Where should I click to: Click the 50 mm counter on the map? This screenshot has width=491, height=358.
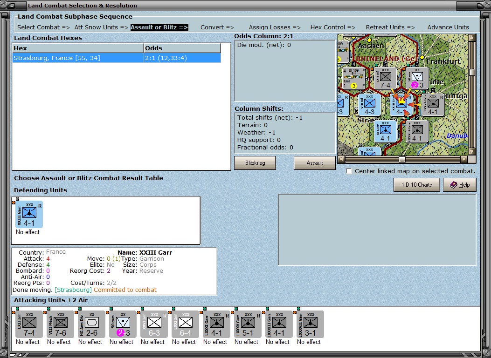point(417,78)
